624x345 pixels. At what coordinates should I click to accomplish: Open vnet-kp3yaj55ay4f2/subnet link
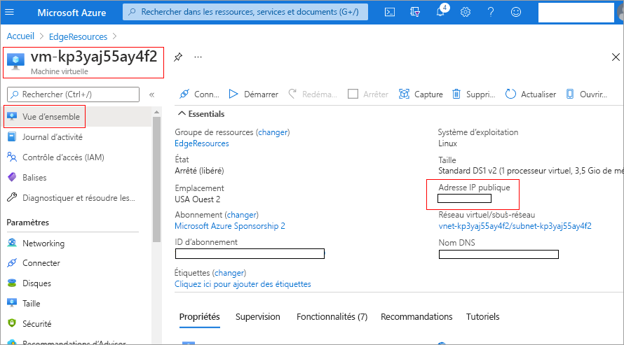click(x=515, y=226)
